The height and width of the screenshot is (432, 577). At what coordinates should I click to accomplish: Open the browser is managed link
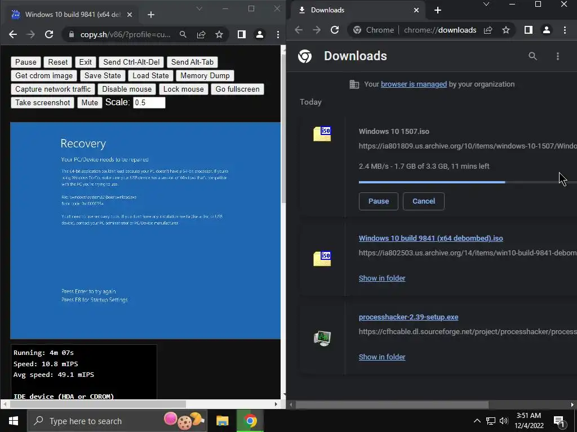coord(414,84)
